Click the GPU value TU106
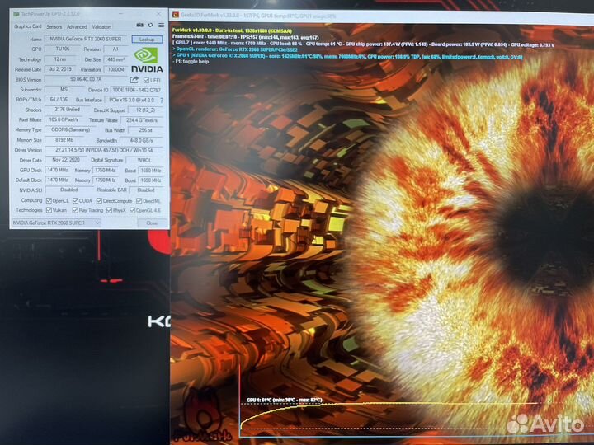Viewport: 594px width, 445px height. [x=63, y=49]
